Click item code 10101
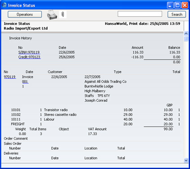This screenshot has height=169, width=190. [16, 110]
